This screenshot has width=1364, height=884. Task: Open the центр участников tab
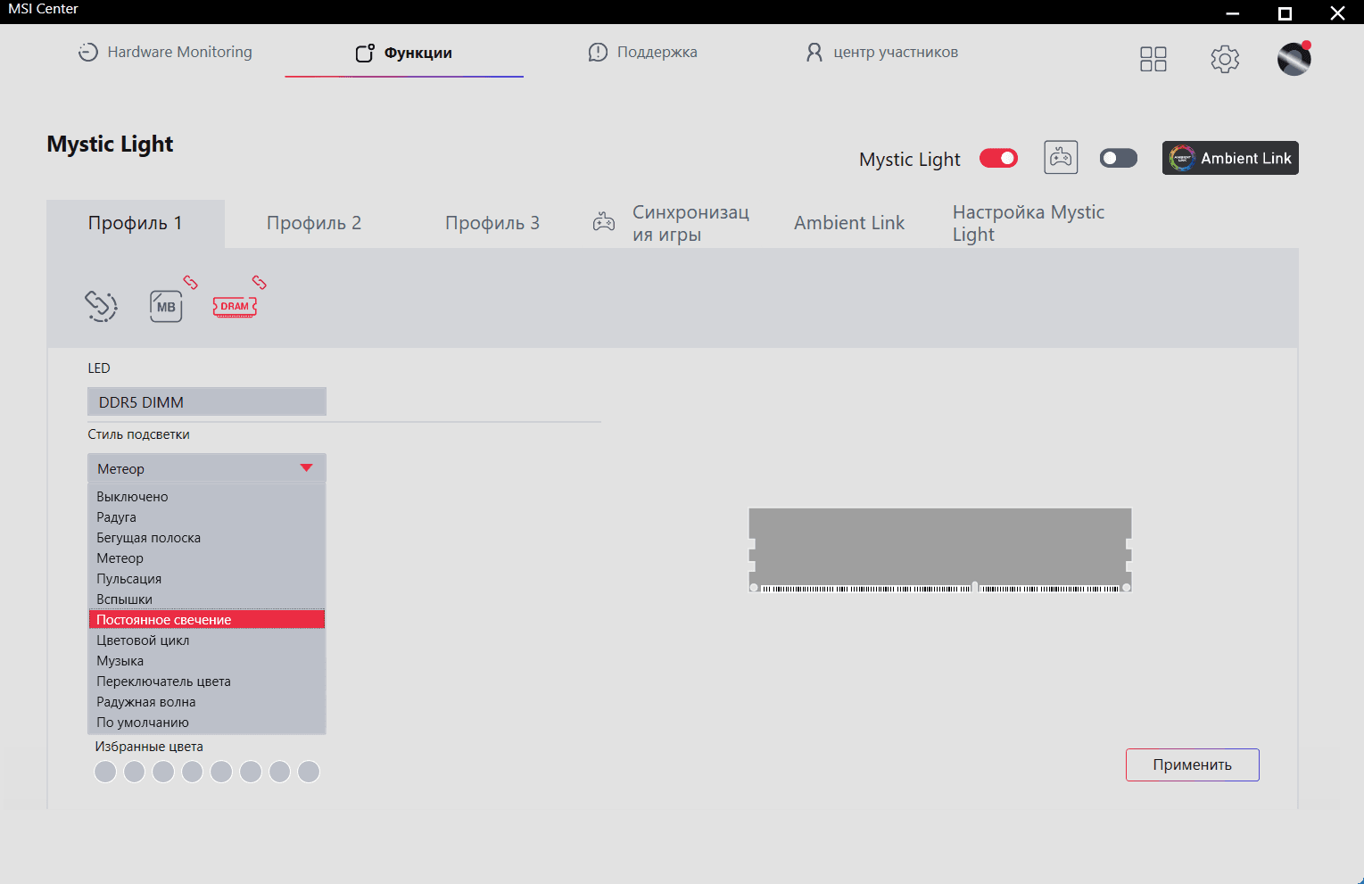[x=881, y=52]
